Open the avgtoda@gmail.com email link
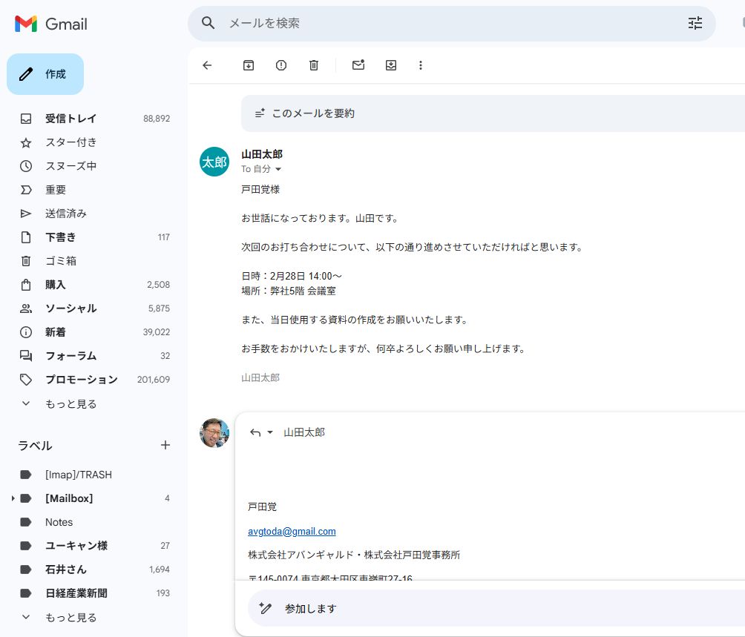This screenshot has width=745, height=637. [292, 531]
